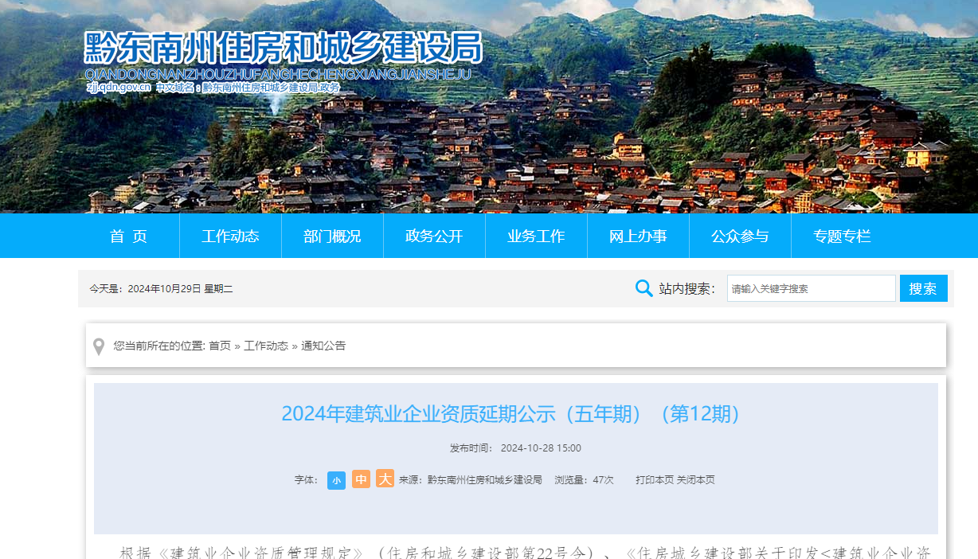978x559 pixels.
Task: Open the 工作动态 navigation menu
Action: click(230, 236)
